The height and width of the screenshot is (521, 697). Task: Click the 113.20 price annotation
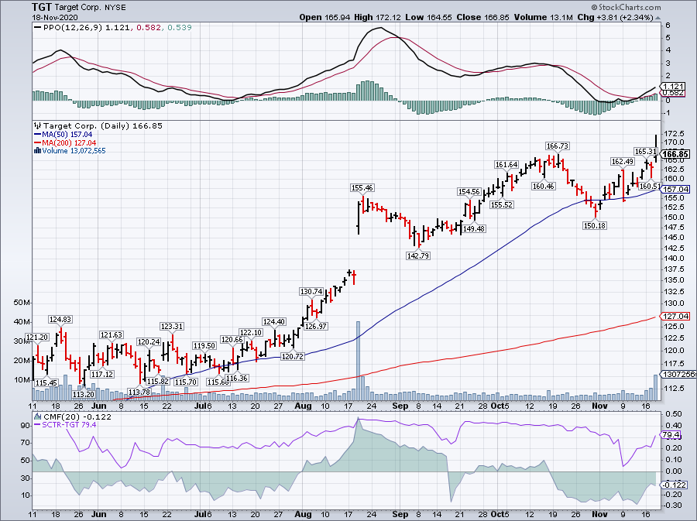click(84, 394)
